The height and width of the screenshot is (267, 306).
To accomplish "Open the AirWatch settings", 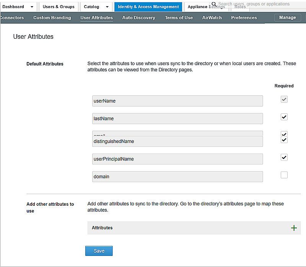I will pos(212,18).
